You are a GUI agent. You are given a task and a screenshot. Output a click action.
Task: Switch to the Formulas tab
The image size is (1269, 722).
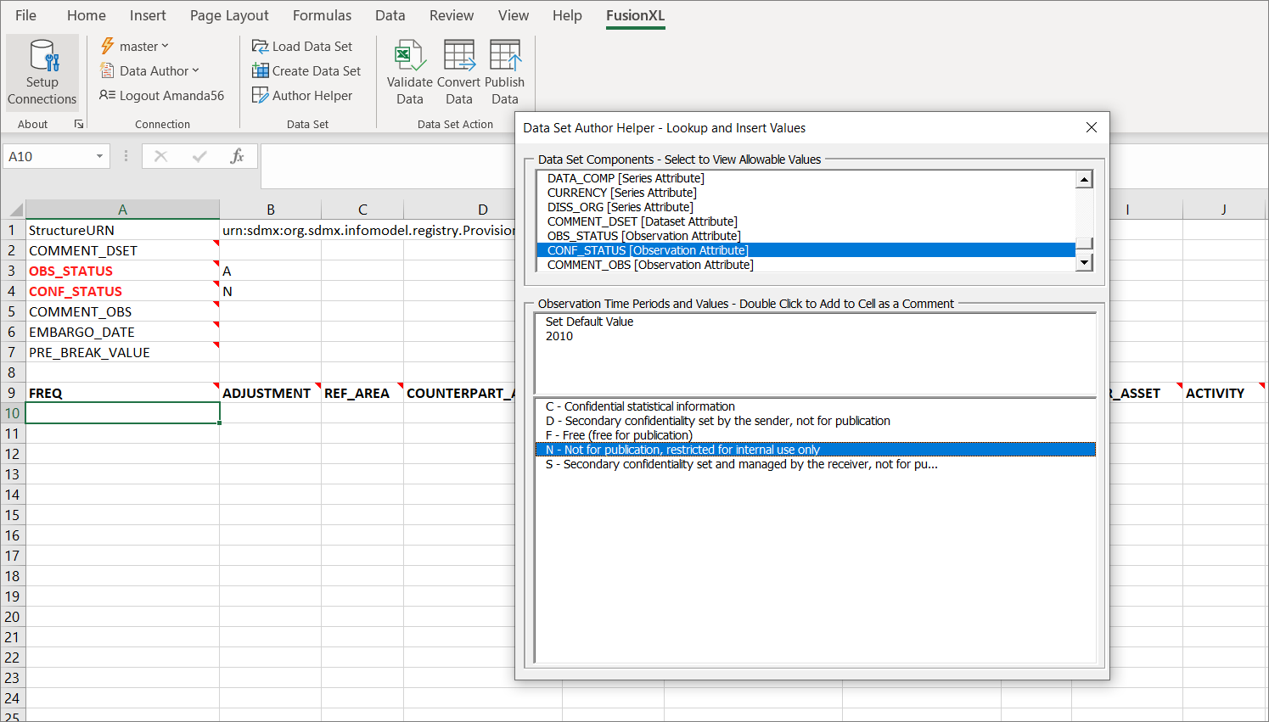pyautogui.click(x=322, y=14)
